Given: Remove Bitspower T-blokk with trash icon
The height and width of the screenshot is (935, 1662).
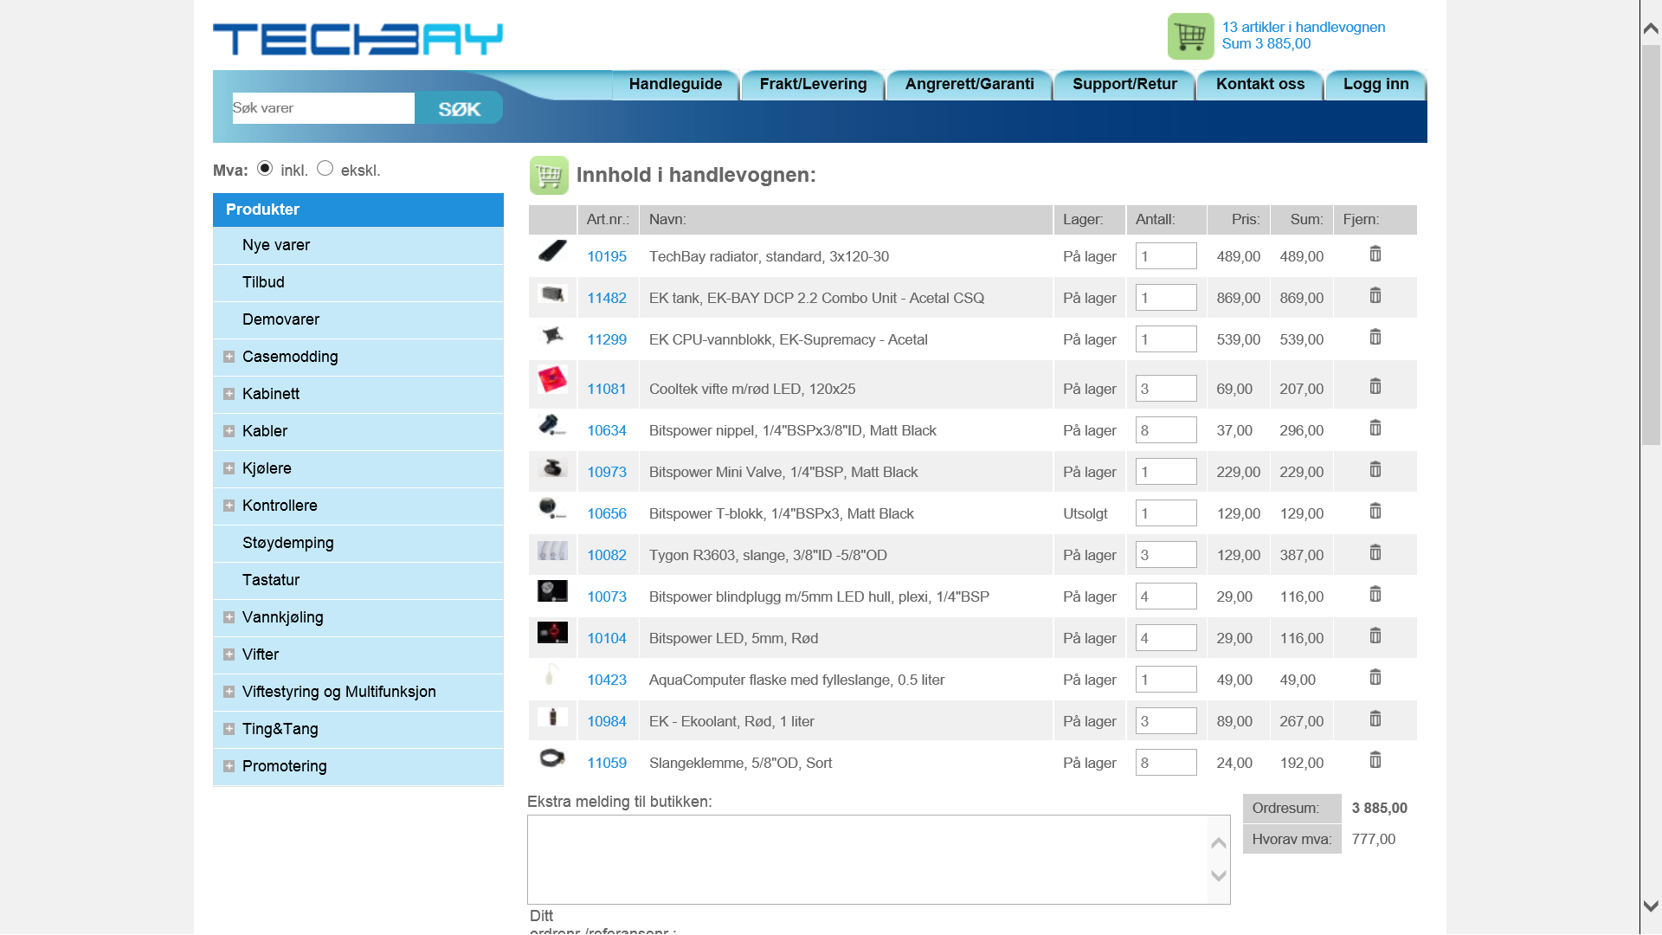Looking at the screenshot, I should point(1375,511).
